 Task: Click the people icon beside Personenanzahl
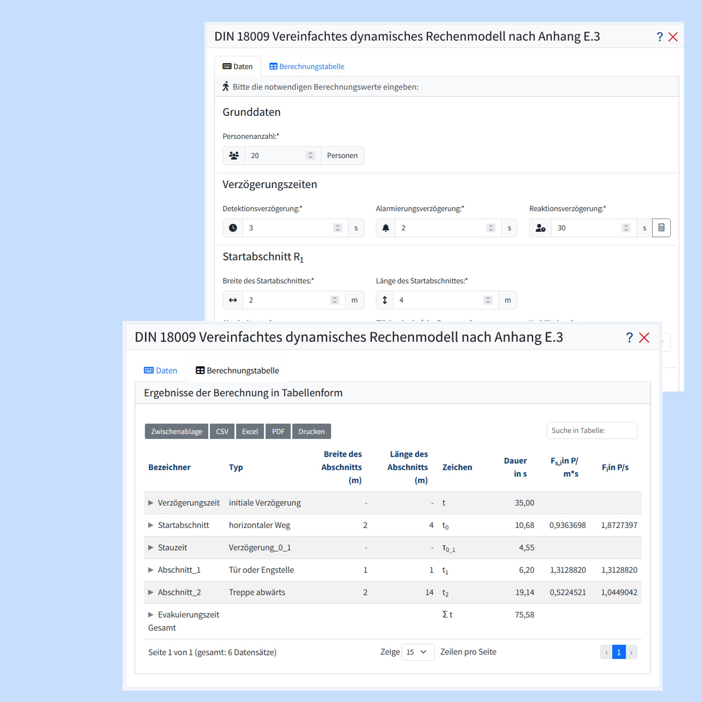click(234, 156)
